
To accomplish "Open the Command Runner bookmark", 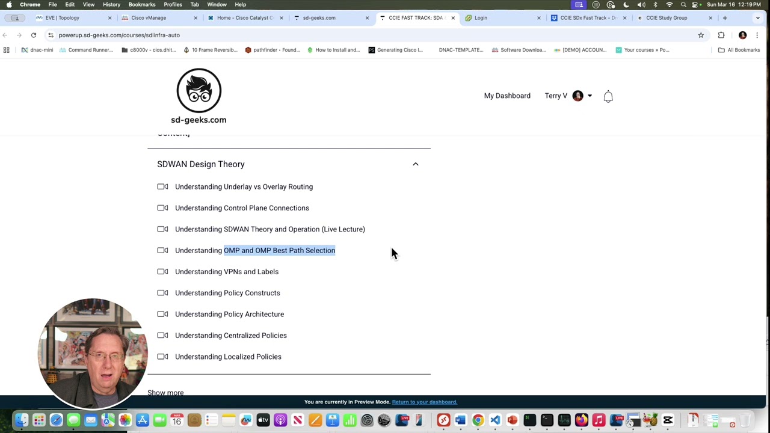I will (86, 50).
